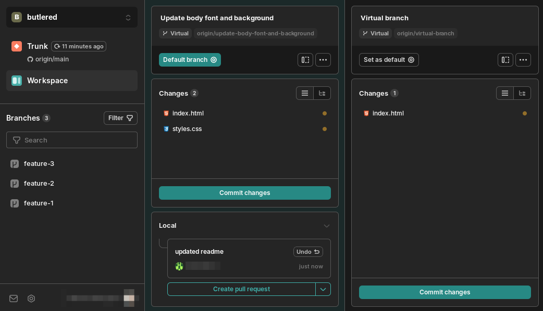Undo the updated readme commit
This screenshot has width=543, height=311.
click(x=308, y=251)
